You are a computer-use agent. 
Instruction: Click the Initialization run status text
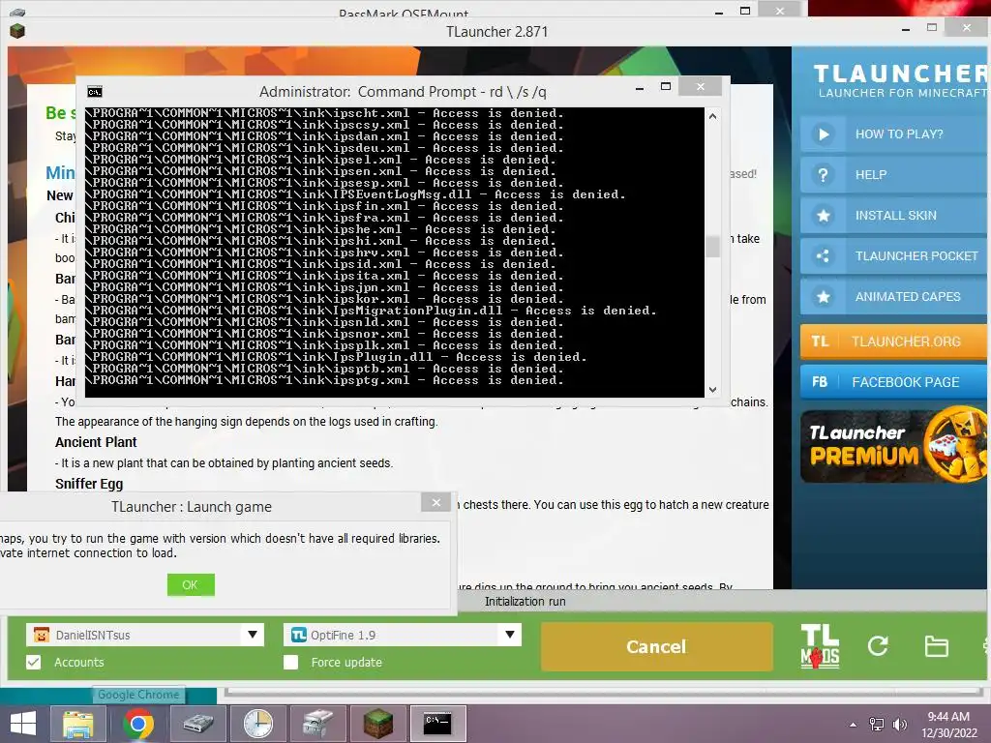526,602
